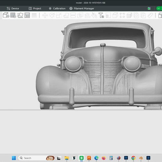Viewport: 162px width, 162px height.
Task: Switch to the Calibration tab
Action: click(57, 8)
